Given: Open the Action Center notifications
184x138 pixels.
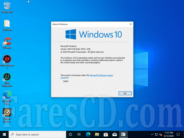Looking at the screenshot, I should click(x=178, y=134).
